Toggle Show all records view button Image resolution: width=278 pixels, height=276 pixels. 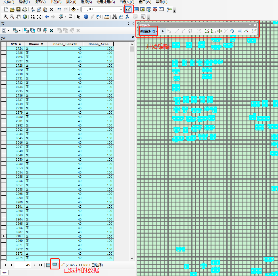click(48, 265)
